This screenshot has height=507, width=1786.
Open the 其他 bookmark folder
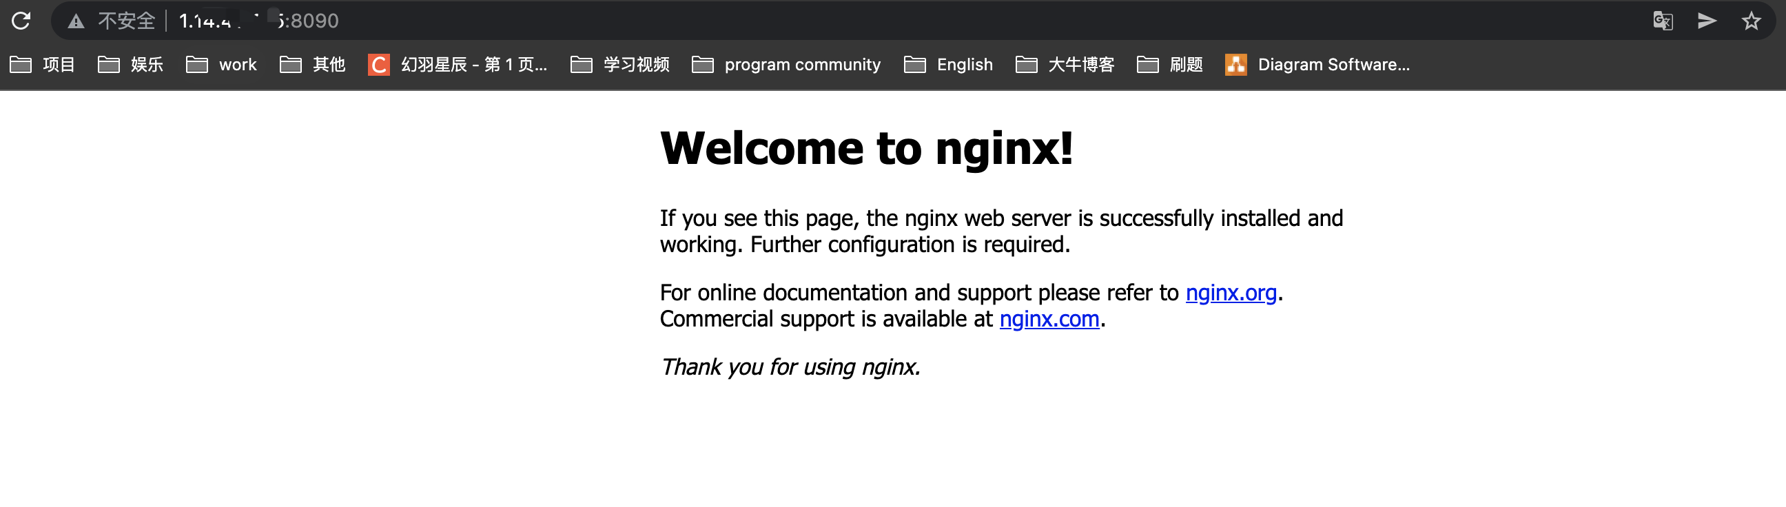[312, 65]
